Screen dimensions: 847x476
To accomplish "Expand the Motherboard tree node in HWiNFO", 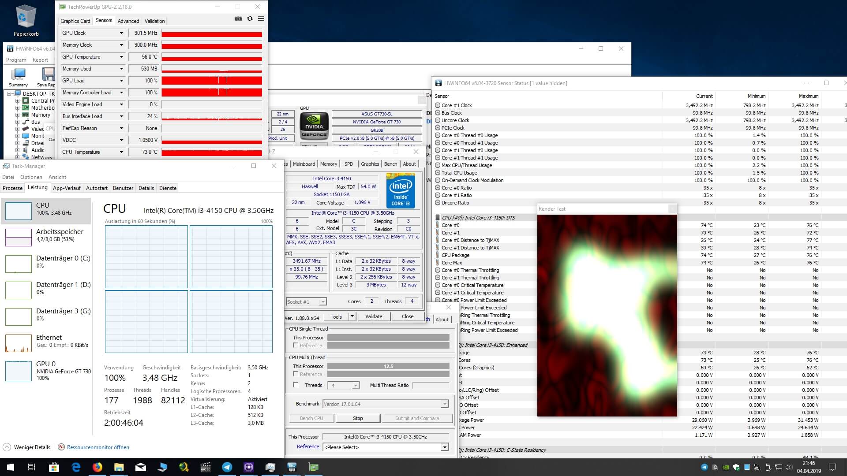I will [18, 108].
